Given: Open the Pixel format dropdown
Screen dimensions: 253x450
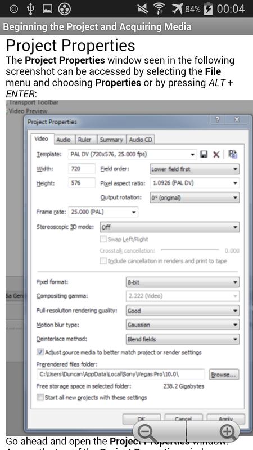Looking at the screenshot, I should (182, 282).
